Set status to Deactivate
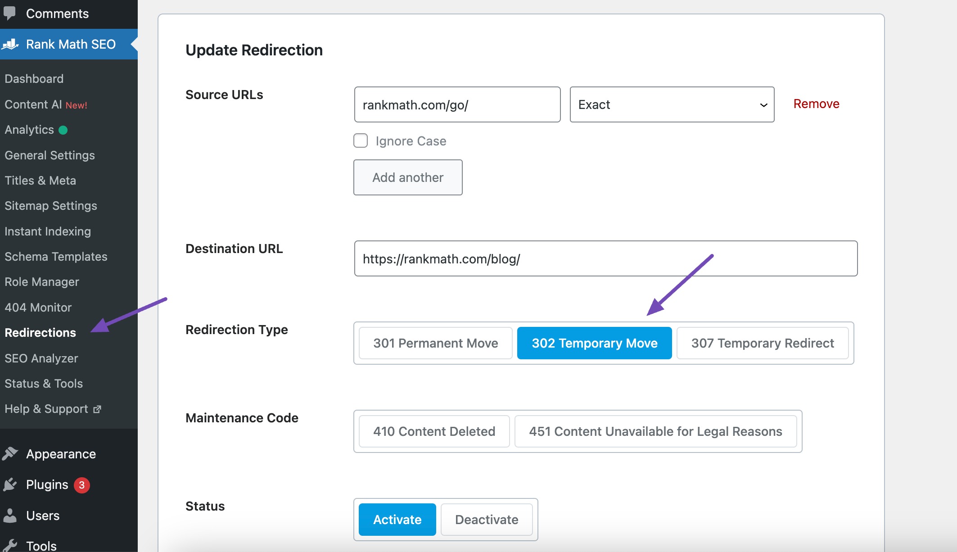The image size is (957, 552). (x=487, y=520)
